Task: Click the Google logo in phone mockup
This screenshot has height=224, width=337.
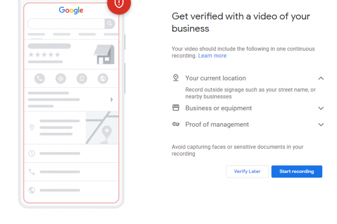Action: click(x=71, y=10)
